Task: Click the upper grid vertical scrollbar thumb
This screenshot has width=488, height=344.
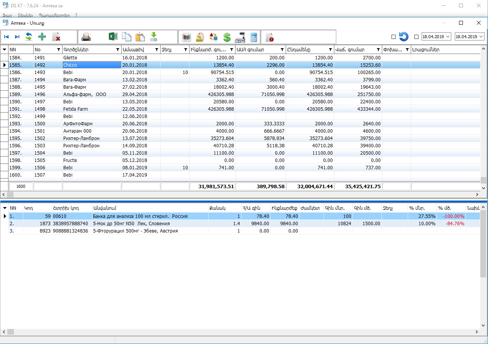Action: tap(483, 180)
